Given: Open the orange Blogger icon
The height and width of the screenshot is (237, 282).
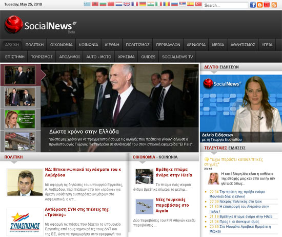Looking at the screenshot, I should pos(260,5).
